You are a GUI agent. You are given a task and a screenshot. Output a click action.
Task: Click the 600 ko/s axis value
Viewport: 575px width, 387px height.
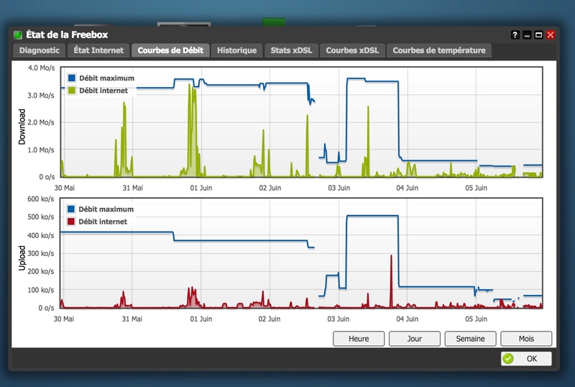[41, 199]
